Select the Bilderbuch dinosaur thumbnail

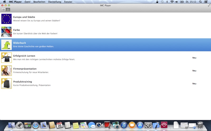point(6,45)
